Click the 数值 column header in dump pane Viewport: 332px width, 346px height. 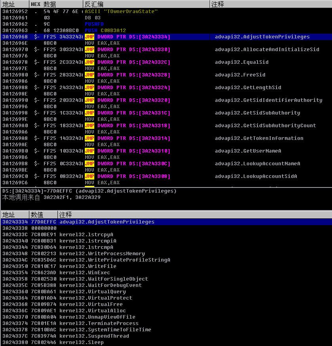point(43,215)
